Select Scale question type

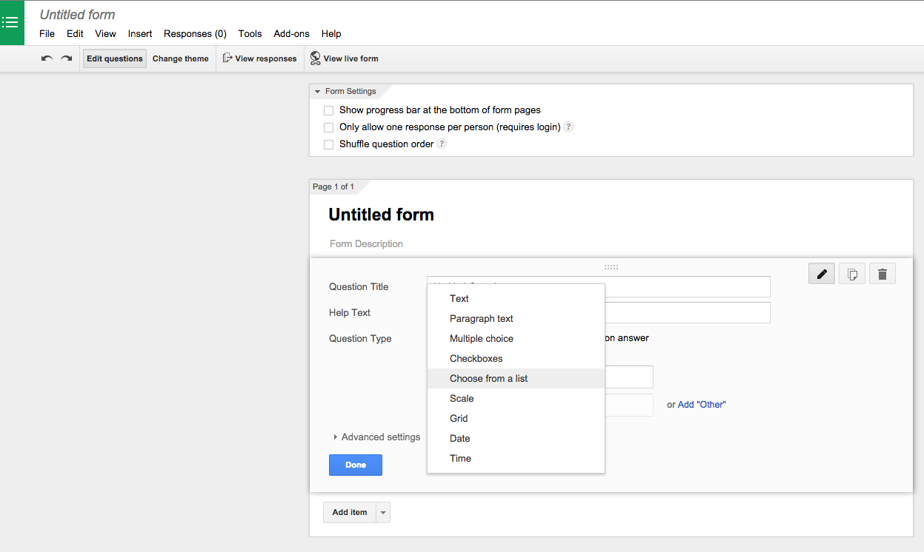516,398
